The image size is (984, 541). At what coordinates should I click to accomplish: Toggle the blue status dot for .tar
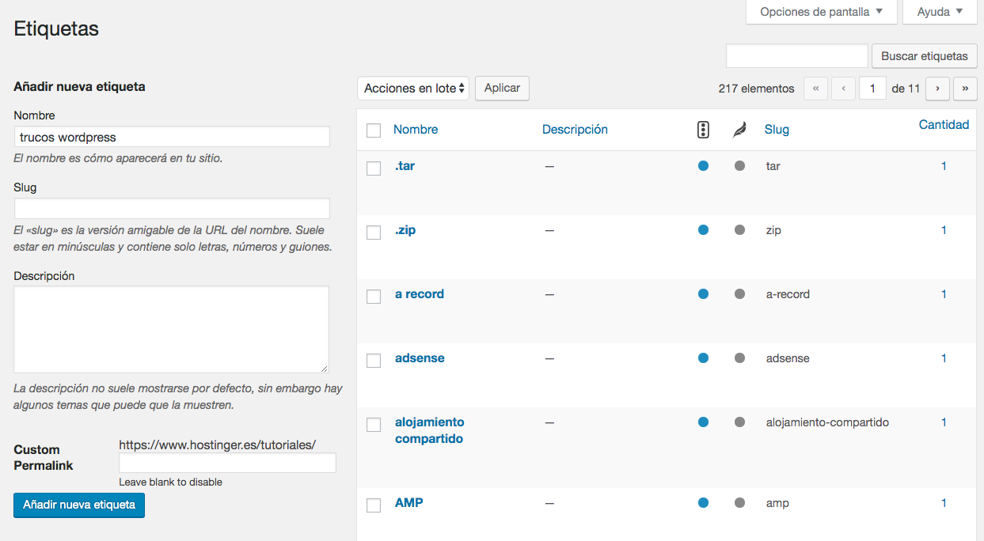coord(703,166)
